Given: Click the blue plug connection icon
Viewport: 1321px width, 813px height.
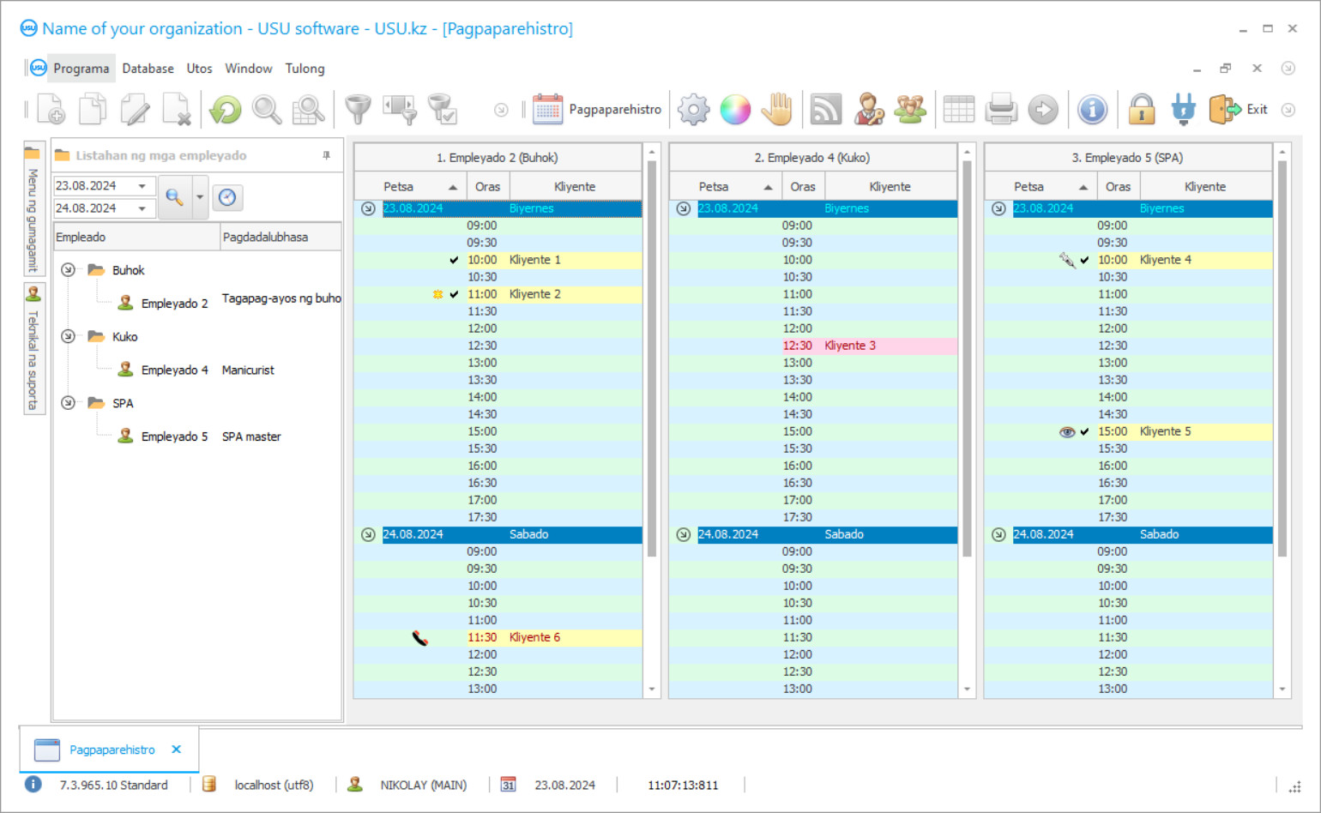Looking at the screenshot, I should pyautogui.click(x=1184, y=110).
